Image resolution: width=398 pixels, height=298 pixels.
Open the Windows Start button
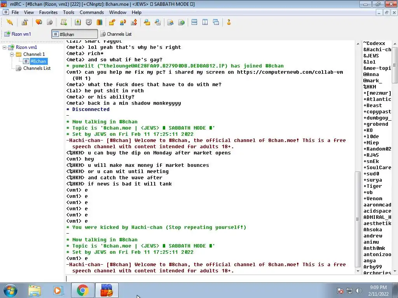(x=10, y=290)
